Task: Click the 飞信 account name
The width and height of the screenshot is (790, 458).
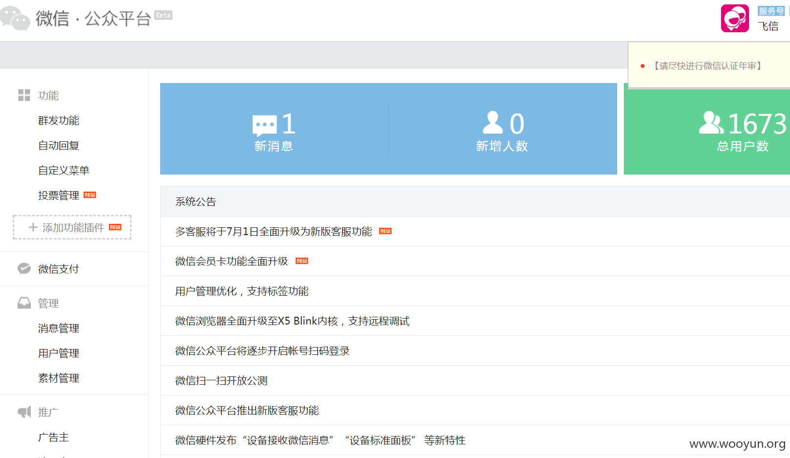Action: (x=768, y=26)
